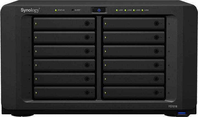Click the lock on the bottom-right drive tray
Screen dimensions: 198x117
tap(156, 92)
